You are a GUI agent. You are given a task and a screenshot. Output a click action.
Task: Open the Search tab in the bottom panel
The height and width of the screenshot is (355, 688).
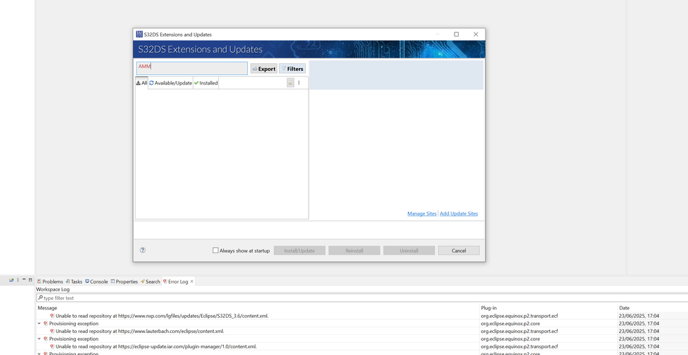(x=150, y=281)
